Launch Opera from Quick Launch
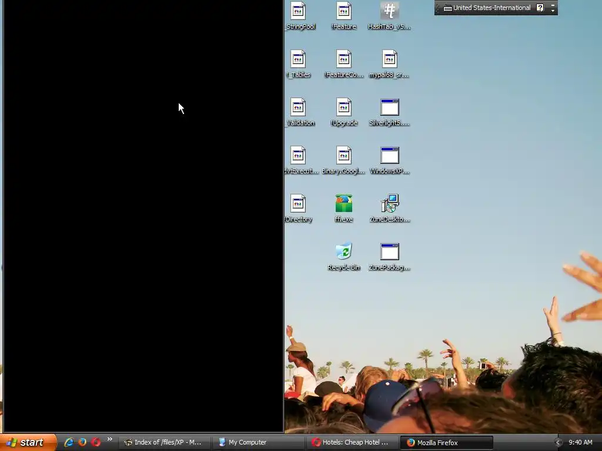The image size is (602, 451). click(x=96, y=442)
